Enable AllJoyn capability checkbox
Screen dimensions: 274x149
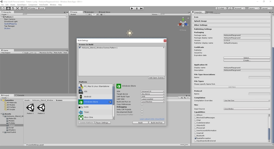[x=196, y=115]
